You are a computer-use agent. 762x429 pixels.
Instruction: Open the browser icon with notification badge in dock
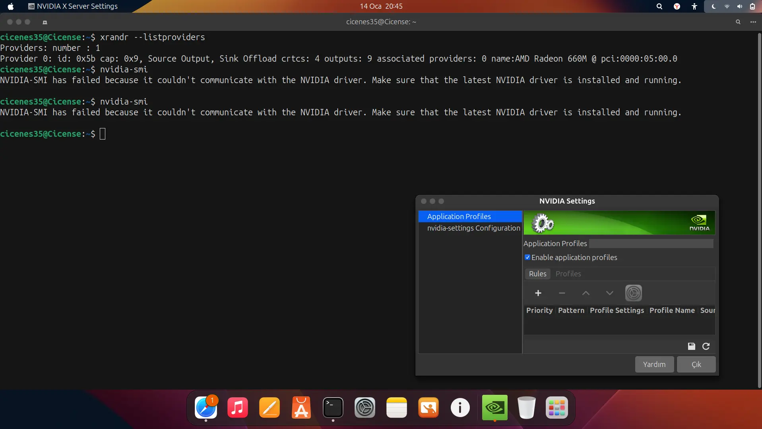tap(206, 408)
